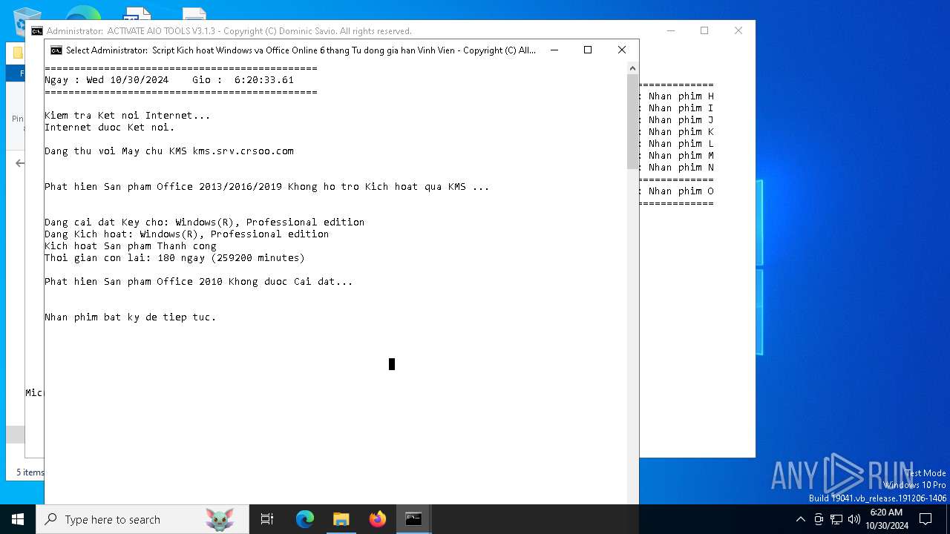Click the 'Phat hien San pham Office 2010' line
950x534 pixels.
point(199,281)
